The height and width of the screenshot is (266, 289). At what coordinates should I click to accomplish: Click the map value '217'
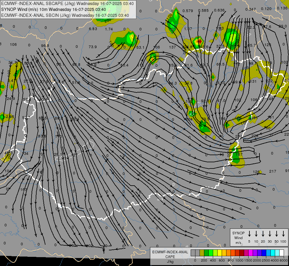coord(272,171)
